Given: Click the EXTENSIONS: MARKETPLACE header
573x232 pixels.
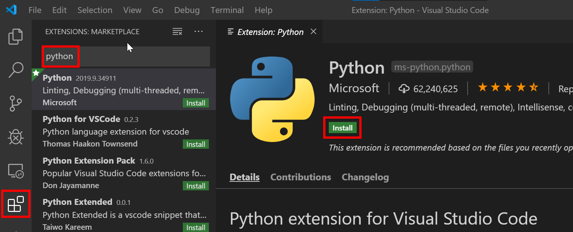Looking at the screenshot, I should [x=92, y=32].
